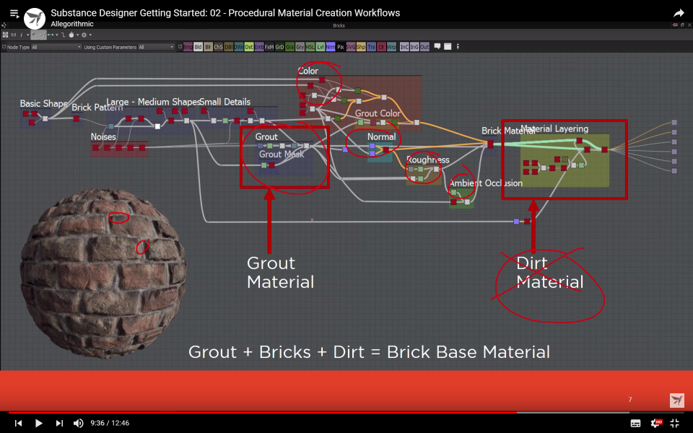The image size is (693, 433).
Task: Add a Sharpen (Shp) node
Action: click(361, 47)
